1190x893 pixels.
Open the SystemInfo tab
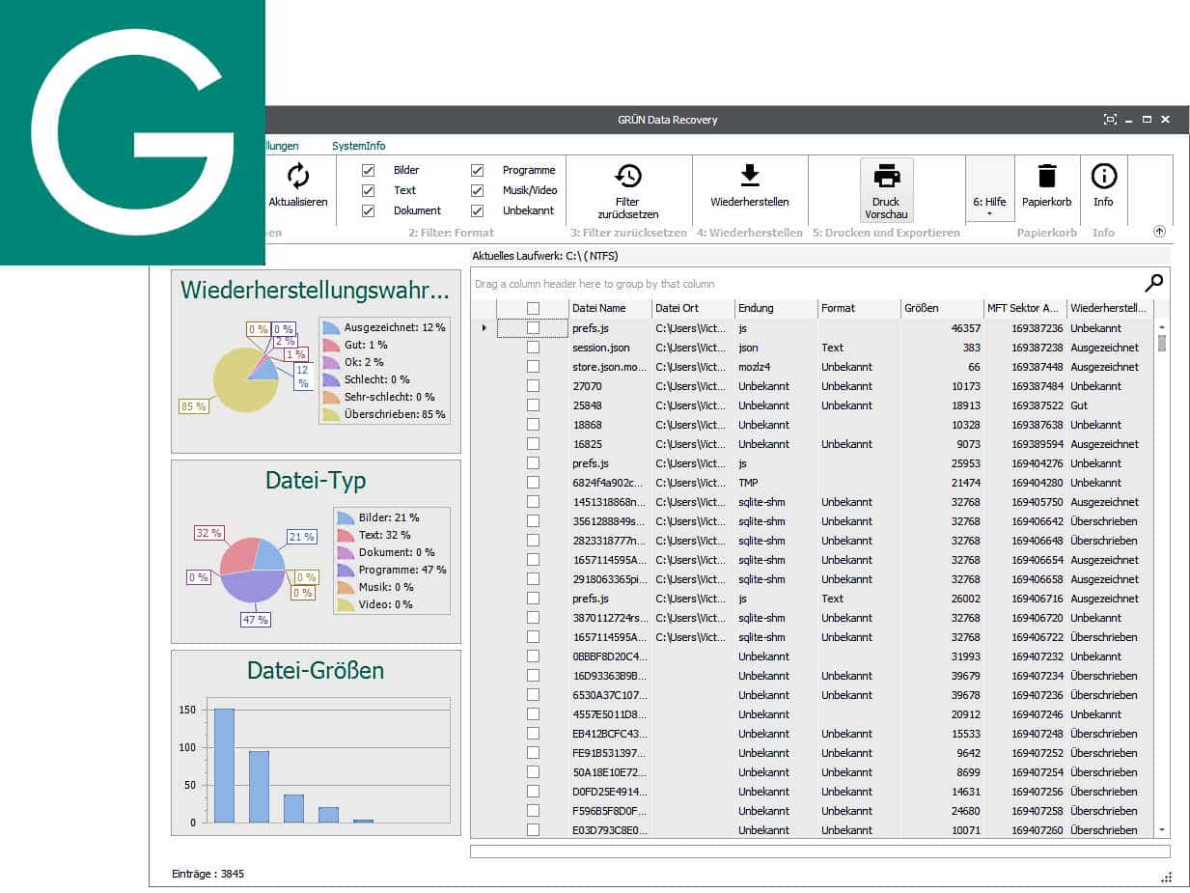(358, 146)
